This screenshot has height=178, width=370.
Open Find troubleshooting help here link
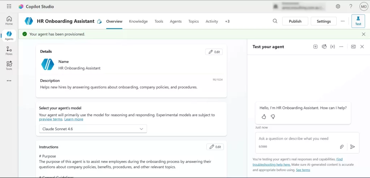coord(298,162)
